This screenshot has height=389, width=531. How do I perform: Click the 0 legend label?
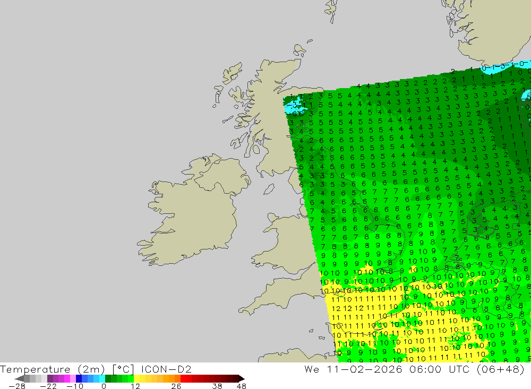pos(104,386)
